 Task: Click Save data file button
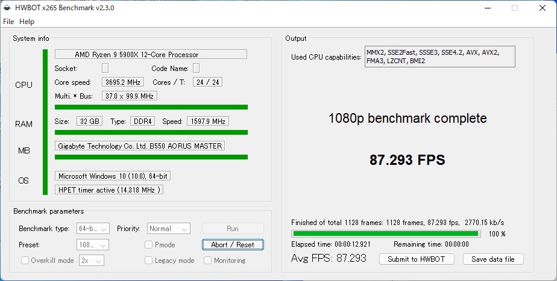(493, 259)
